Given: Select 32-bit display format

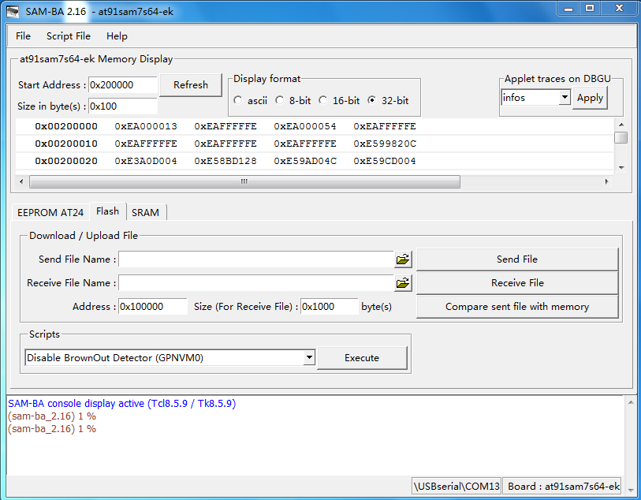Looking at the screenshot, I should [371, 100].
